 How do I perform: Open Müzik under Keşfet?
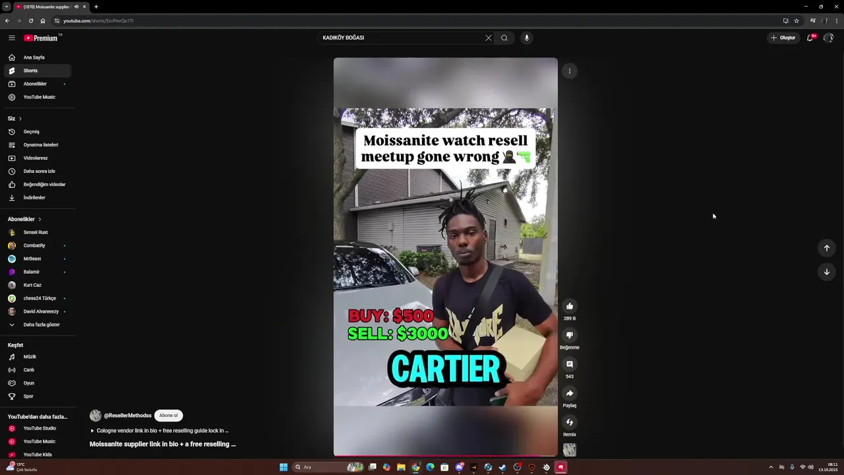(37, 357)
